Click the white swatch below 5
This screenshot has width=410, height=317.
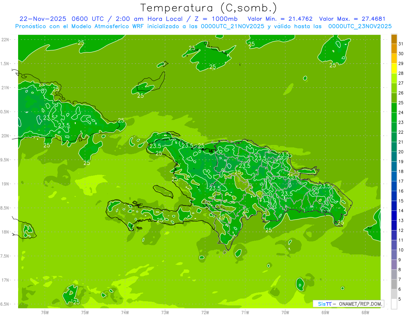pyautogui.click(x=394, y=304)
